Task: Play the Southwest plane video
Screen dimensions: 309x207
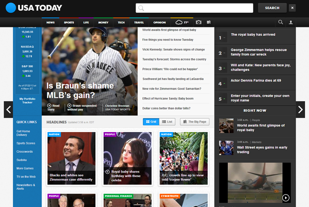Action: [286, 197]
